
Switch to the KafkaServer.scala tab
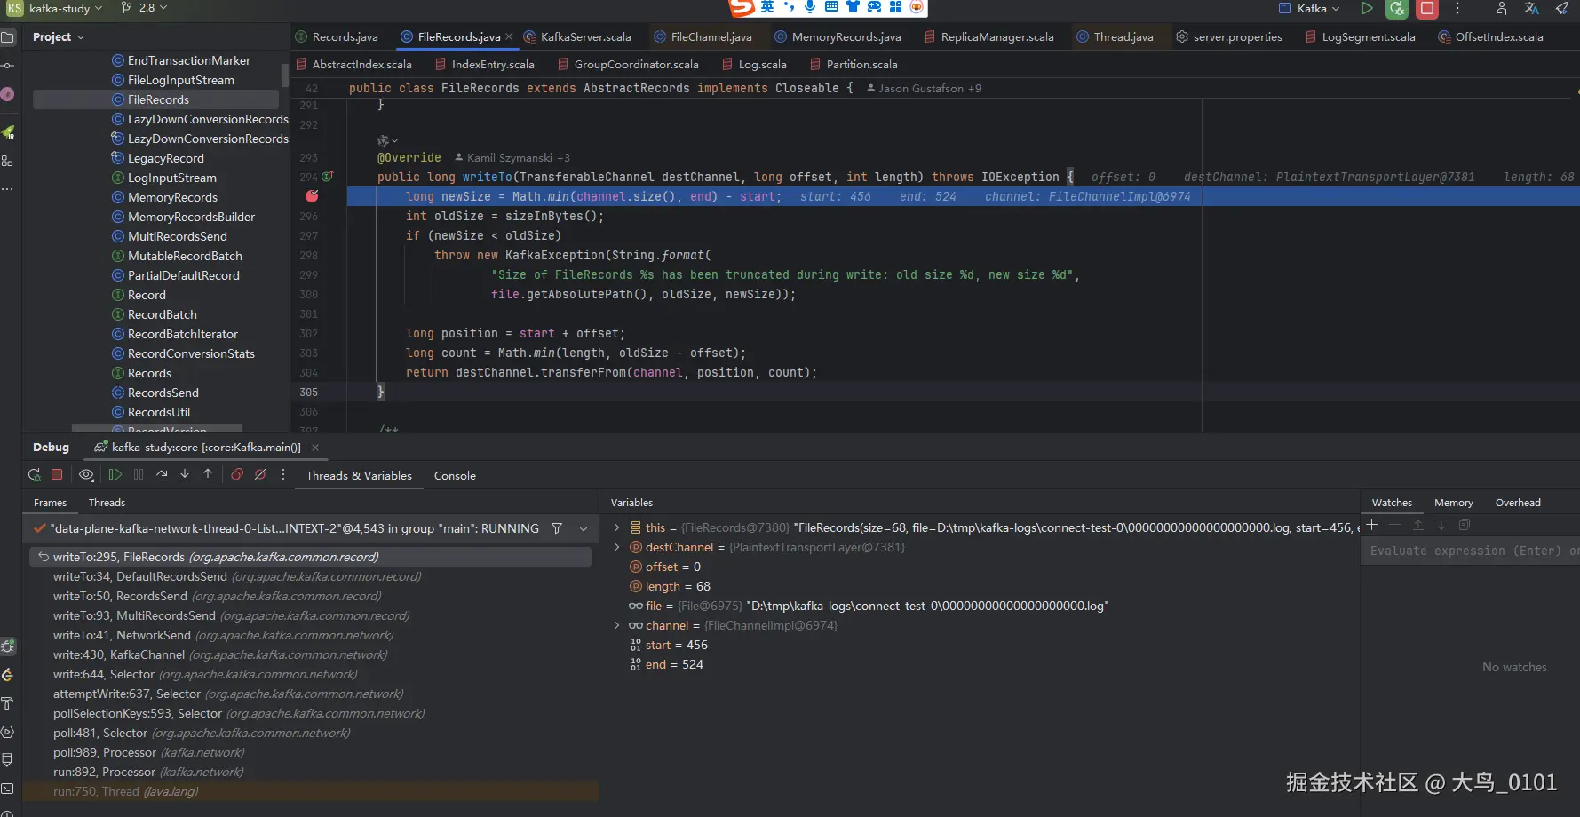pos(577,37)
